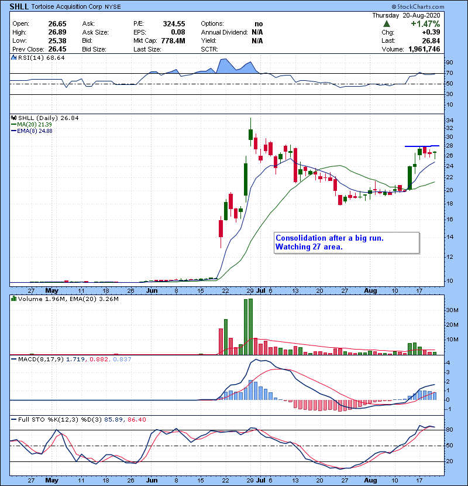Click the EMA(8) blue legend line
The height and width of the screenshot is (486, 468).
13,131
